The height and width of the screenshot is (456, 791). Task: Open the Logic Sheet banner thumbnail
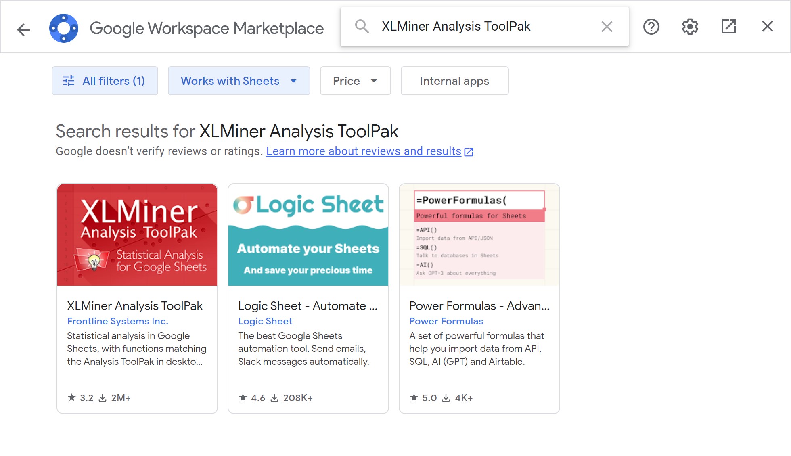point(308,235)
